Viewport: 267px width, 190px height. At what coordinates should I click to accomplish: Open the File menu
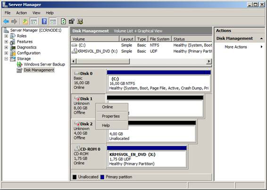point(8,13)
